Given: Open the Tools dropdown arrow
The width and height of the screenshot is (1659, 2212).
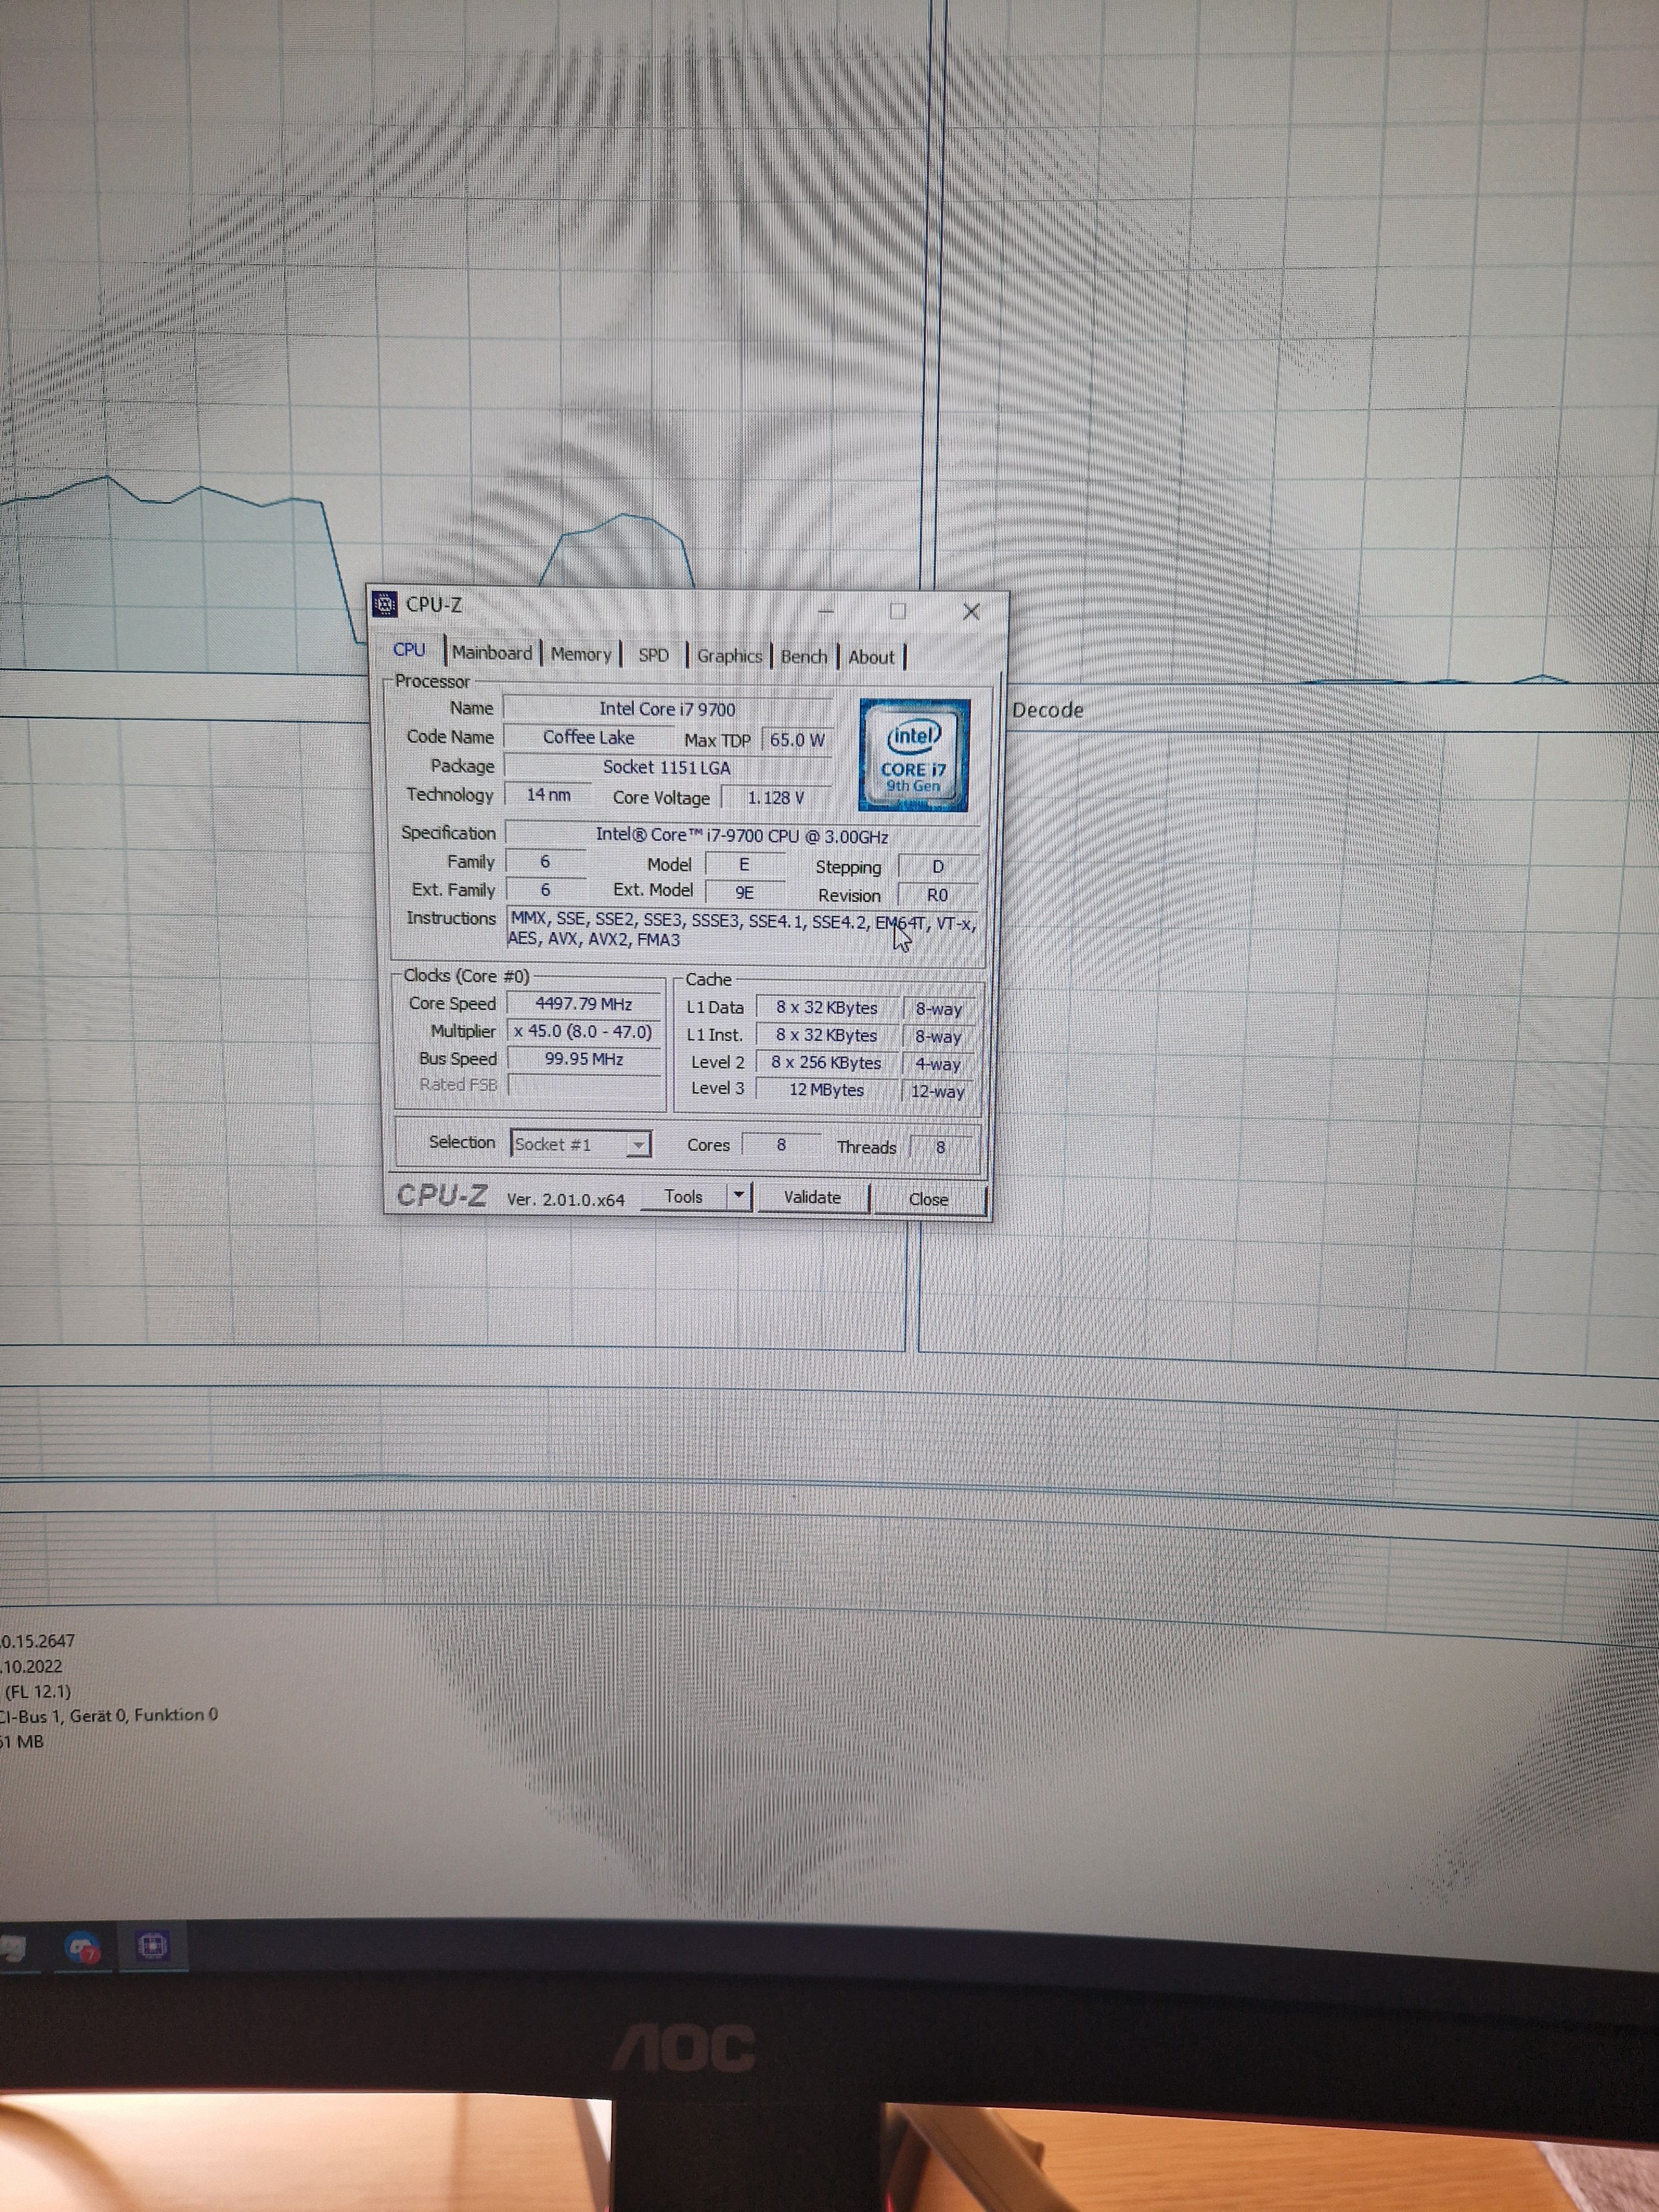Looking at the screenshot, I should 738,1195.
